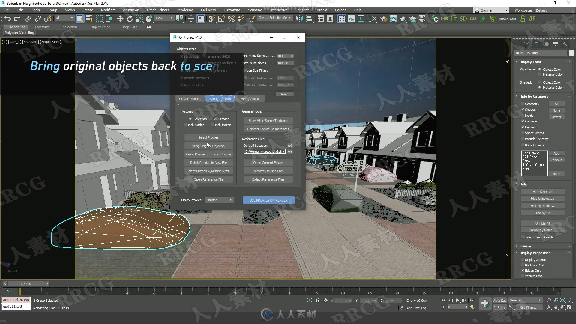Click the Populate tool icon
The height and width of the screenshot is (324, 576).
coord(129,26)
